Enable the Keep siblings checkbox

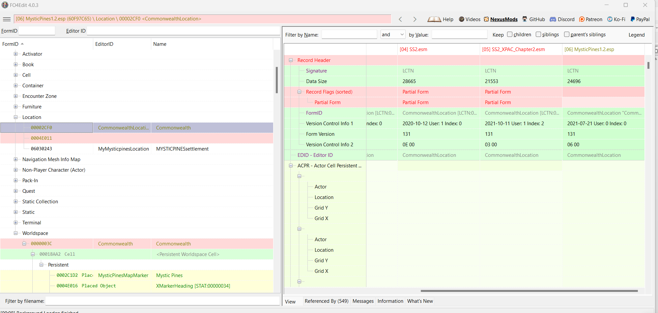(538, 34)
